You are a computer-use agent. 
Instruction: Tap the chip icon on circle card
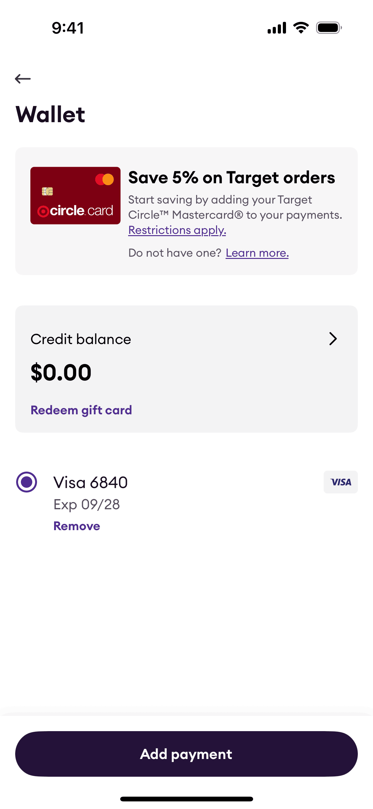47,191
